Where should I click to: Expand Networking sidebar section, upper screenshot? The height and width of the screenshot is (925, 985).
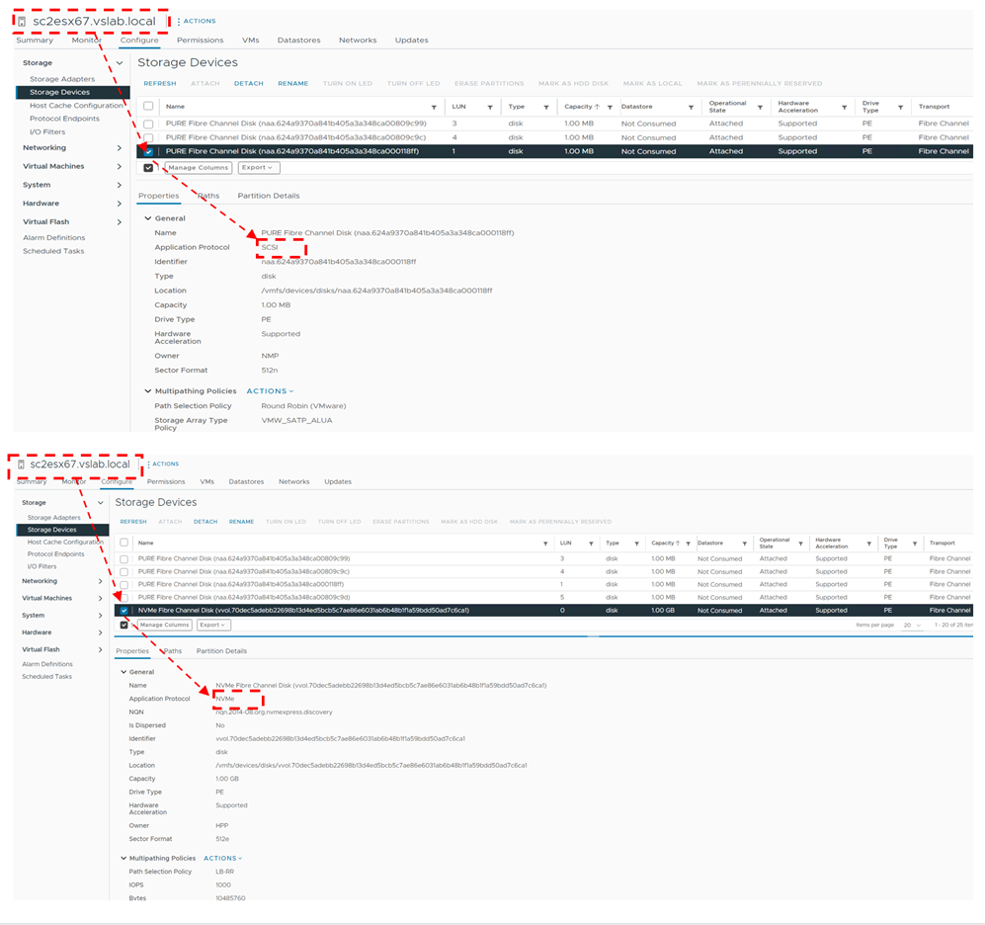coord(120,147)
